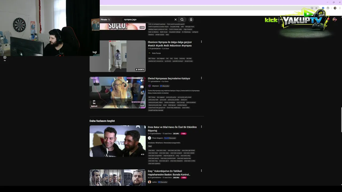Click the '215 VPH' badge
This screenshot has width=342, height=192.
point(176,134)
